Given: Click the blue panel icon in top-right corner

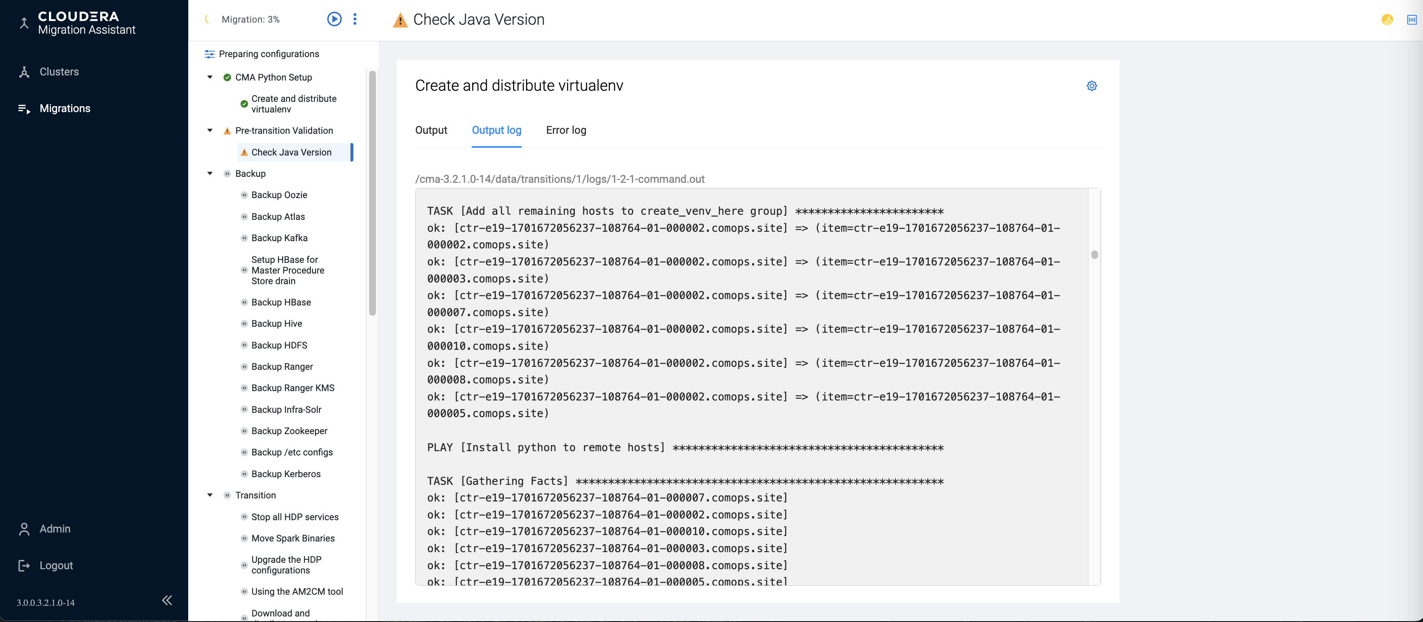Looking at the screenshot, I should (x=1412, y=19).
